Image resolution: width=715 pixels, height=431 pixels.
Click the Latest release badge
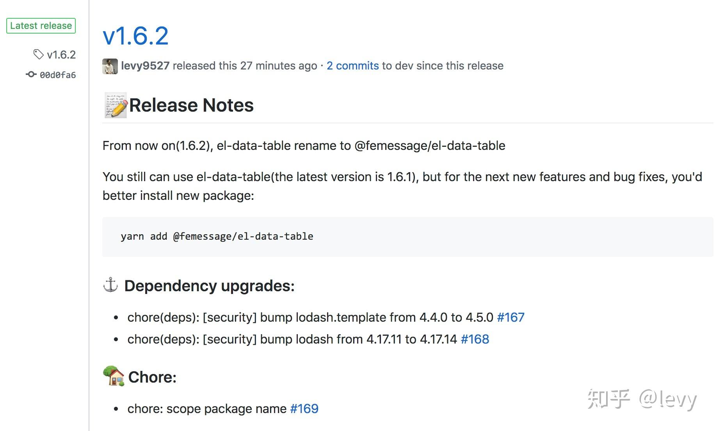[x=41, y=26]
